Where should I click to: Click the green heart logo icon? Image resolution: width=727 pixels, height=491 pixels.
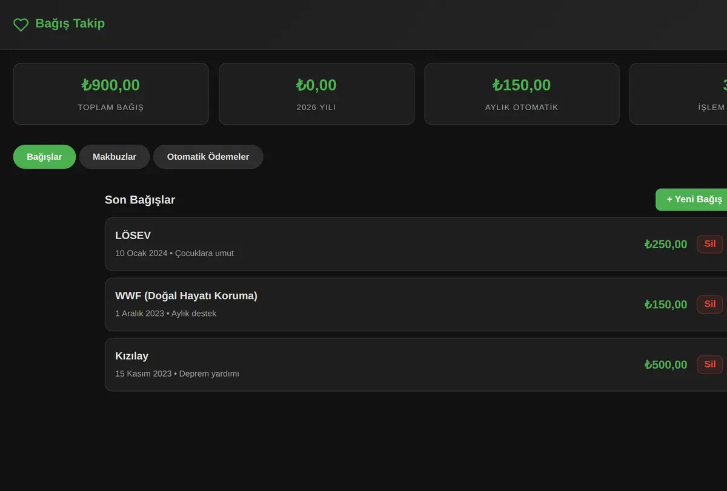click(21, 24)
